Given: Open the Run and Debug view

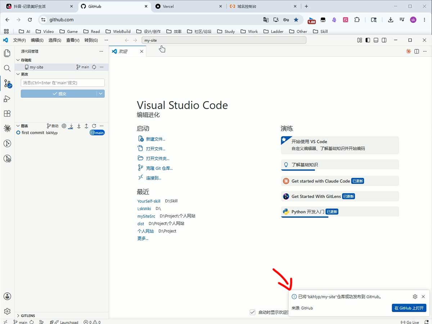Looking at the screenshot, I should 7,99.
